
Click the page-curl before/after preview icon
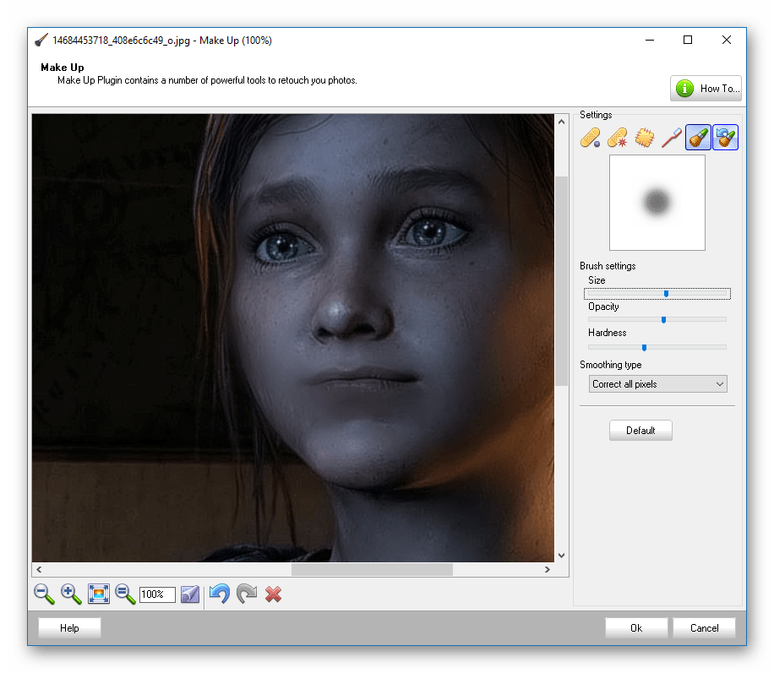point(190,594)
